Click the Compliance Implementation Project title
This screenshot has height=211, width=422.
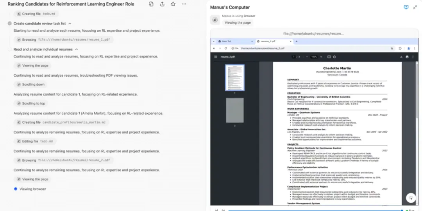click(x=308, y=186)
